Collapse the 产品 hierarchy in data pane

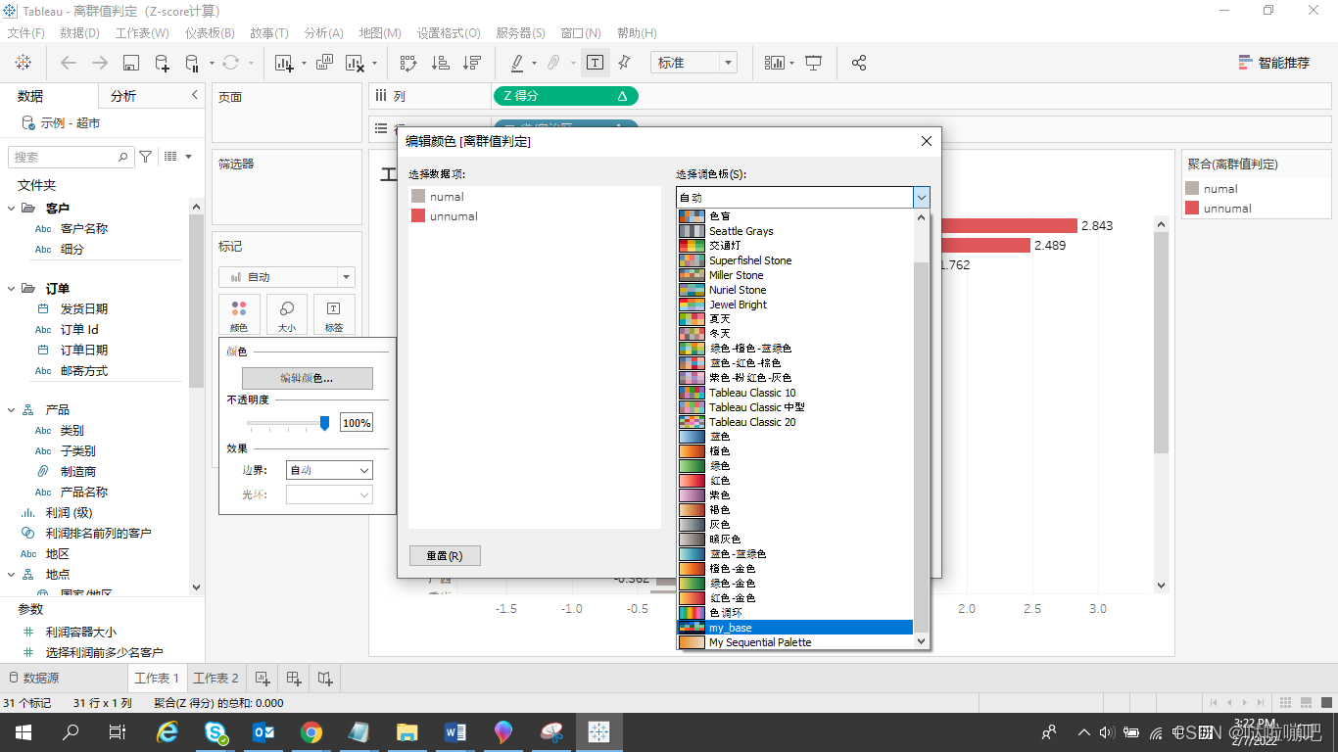click(x=11, y=409)
